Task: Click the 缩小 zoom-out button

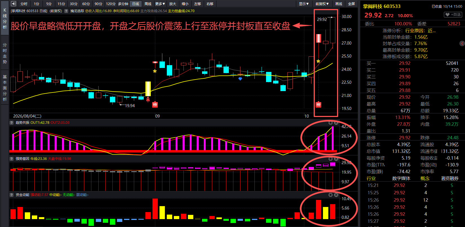Action: coord(185,4)
